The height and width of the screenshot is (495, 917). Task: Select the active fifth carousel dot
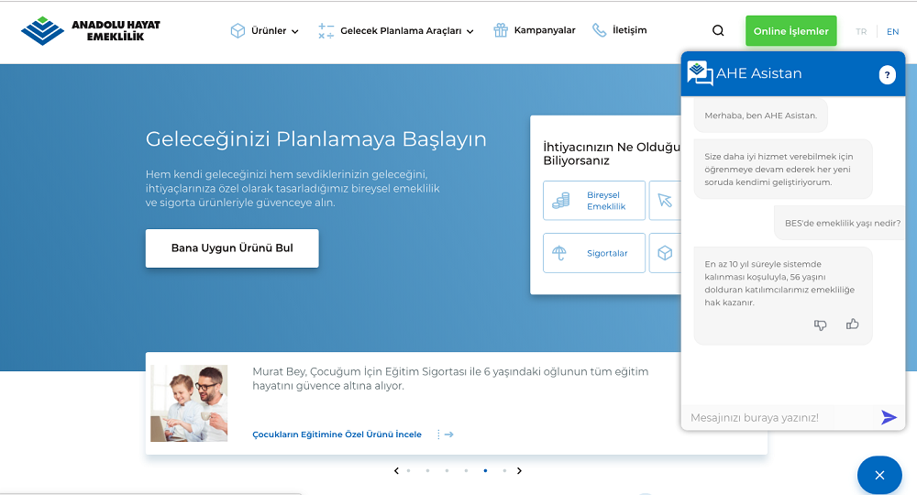click(x=485, y=470)
